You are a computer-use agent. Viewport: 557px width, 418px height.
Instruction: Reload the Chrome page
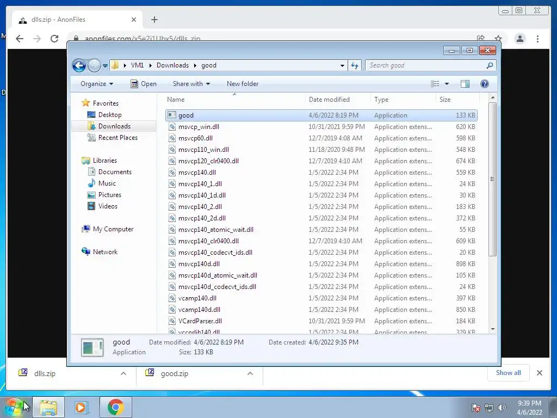(x=54, y=39)
